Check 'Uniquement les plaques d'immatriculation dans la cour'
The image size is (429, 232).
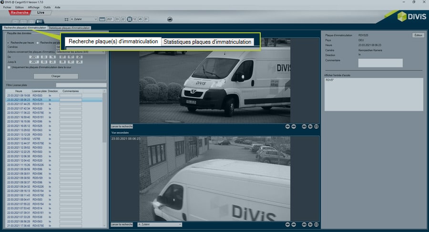(x=9, y=67)
